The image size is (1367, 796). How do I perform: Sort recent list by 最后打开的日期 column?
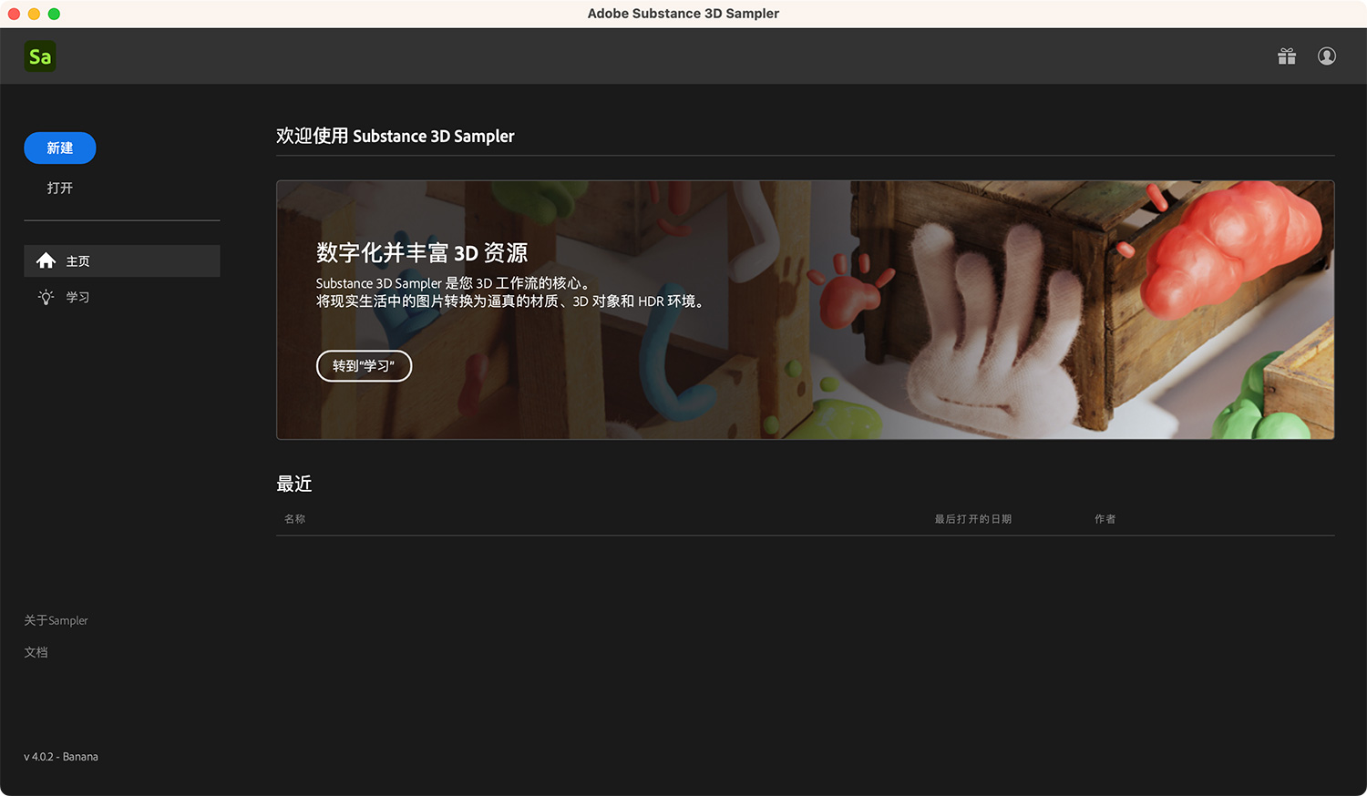coord(973,519)
